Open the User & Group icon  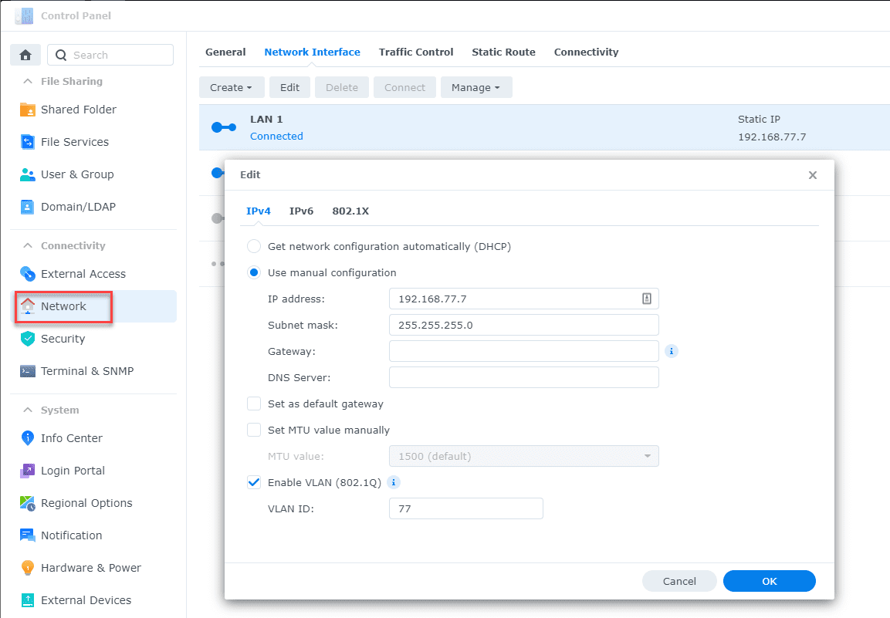pyautogui.click(x=27, y=174)
